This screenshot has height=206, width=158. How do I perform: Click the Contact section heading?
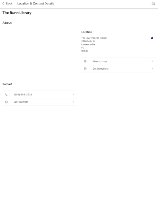(7, 84)
